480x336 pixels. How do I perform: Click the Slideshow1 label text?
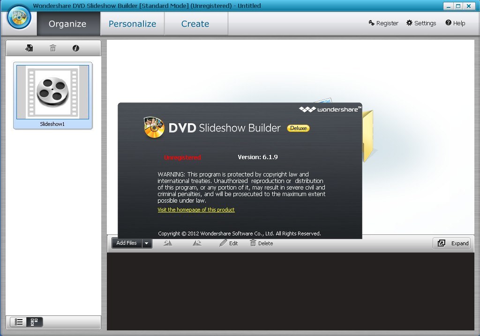(52, 124)
